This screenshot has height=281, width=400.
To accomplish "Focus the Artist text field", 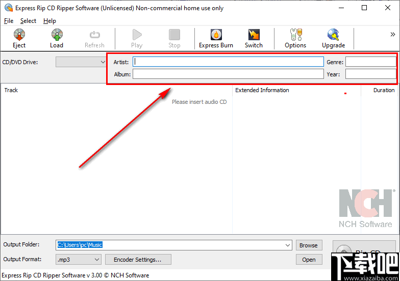I will point(228,62).
